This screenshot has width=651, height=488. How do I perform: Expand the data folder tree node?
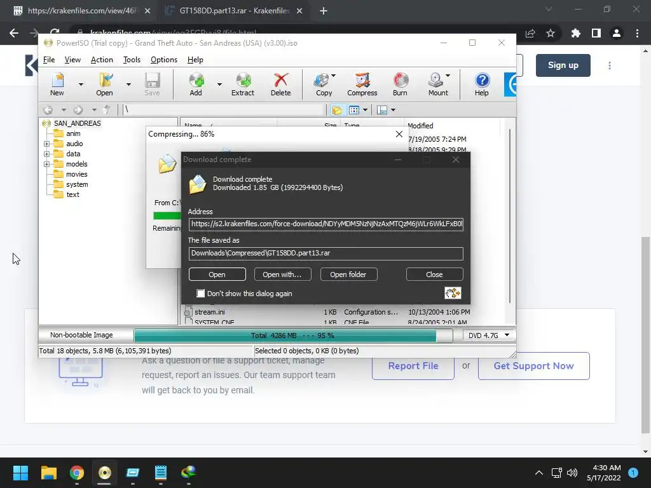pyautogui.click(x=46, y=154)
